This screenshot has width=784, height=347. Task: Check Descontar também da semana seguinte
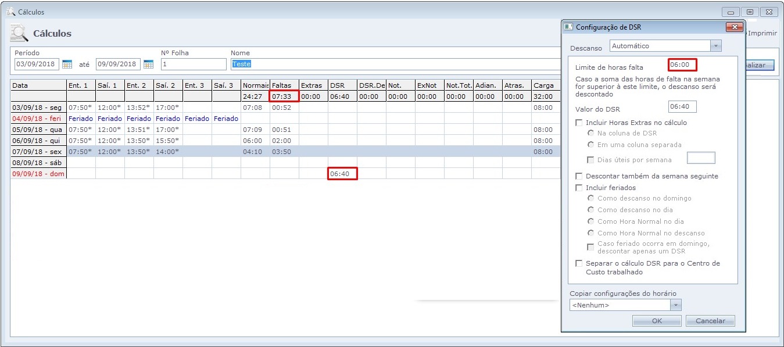(x=579, y=176)
